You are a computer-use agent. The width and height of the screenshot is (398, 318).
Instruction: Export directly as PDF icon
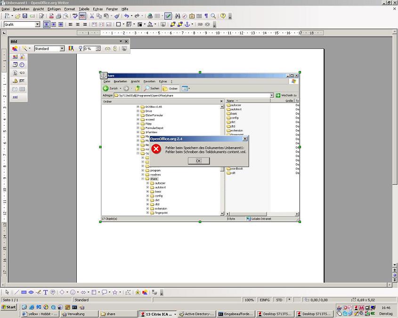tap(51, 16)
